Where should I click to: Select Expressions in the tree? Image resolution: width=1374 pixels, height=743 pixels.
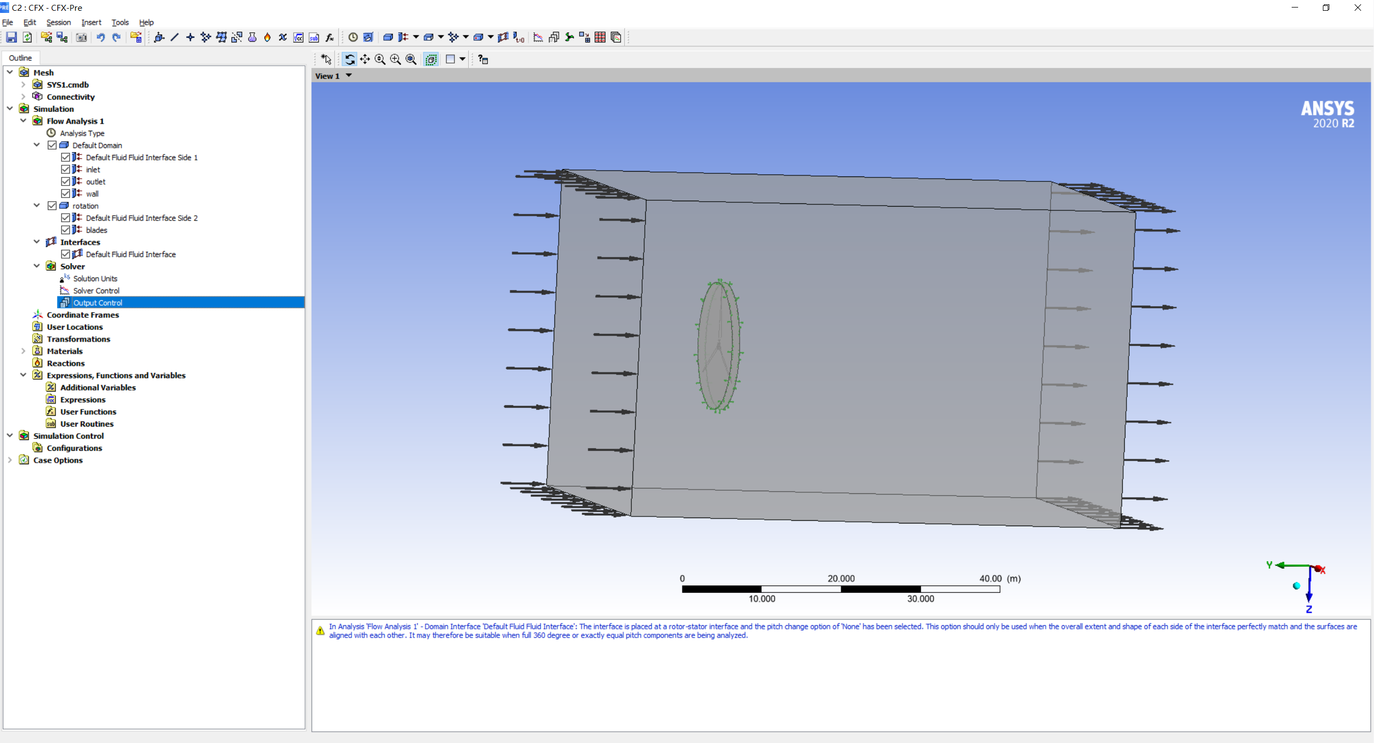pos(83,399)
